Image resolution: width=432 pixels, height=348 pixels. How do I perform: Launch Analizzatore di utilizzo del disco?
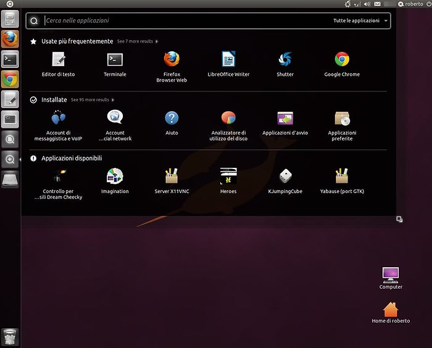tap(228, 125)
